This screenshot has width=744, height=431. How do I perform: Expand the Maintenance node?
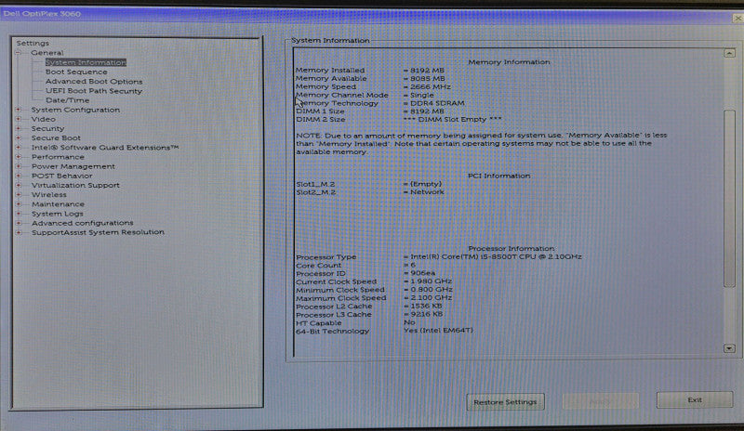click(x=18, y=204)
